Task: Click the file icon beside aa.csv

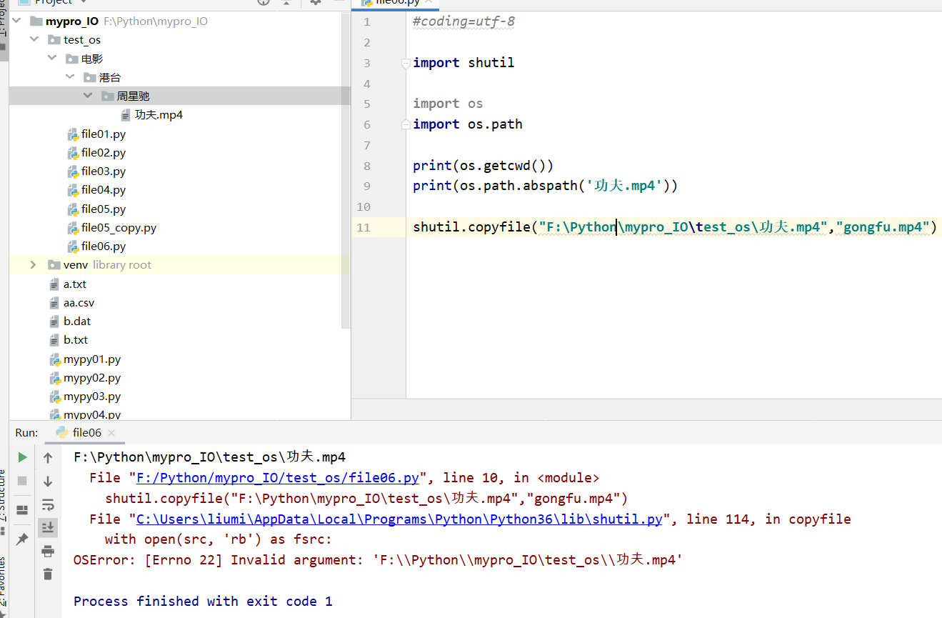Action: [55, 303]
